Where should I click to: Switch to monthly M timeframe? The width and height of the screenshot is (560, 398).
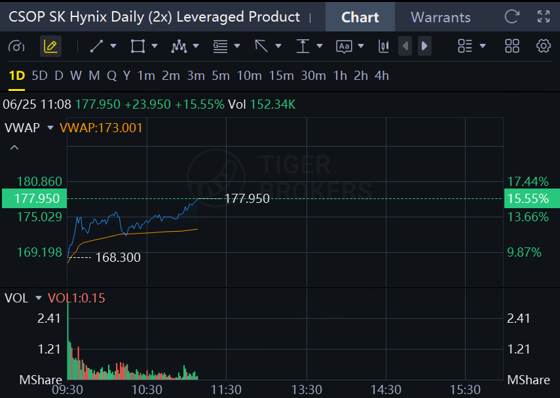click(94, 76)
